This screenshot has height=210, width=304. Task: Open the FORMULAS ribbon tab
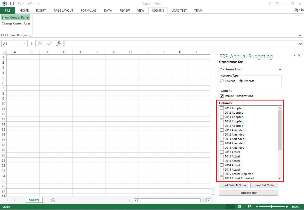pyautogui.click(x=89, y=11)
